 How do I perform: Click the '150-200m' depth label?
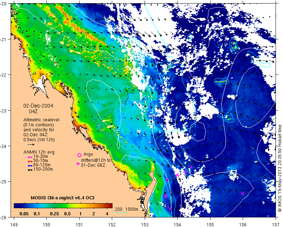[x=43, y=170]
